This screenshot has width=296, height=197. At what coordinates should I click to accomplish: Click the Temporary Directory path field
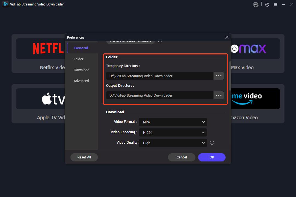[x=160, y=76]
